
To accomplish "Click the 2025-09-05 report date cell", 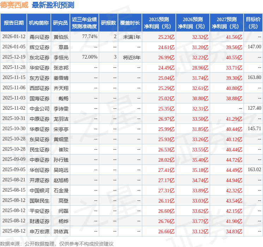I will tap(14, 170).
